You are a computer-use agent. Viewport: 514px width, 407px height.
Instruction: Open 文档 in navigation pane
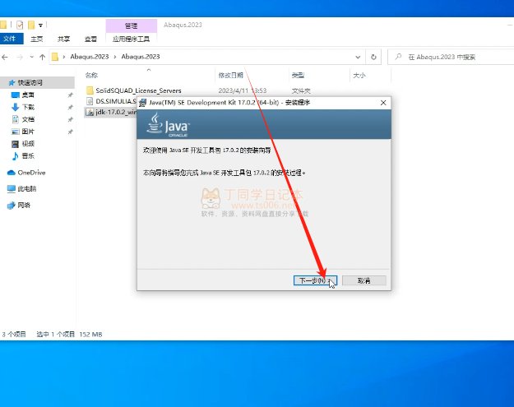[x=28, y=119]
